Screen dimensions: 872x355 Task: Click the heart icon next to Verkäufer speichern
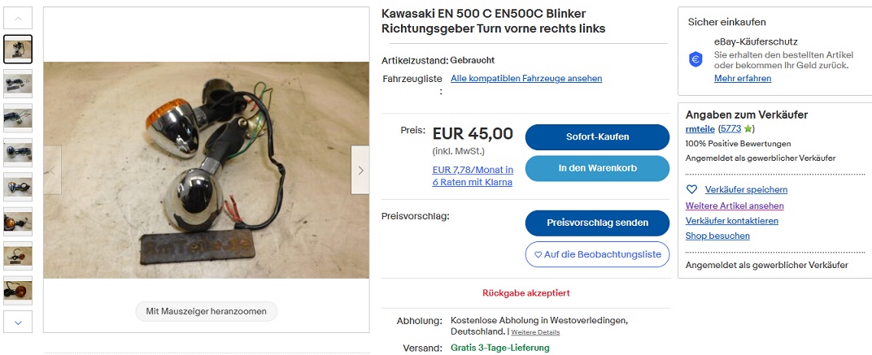tap(691, 189)
